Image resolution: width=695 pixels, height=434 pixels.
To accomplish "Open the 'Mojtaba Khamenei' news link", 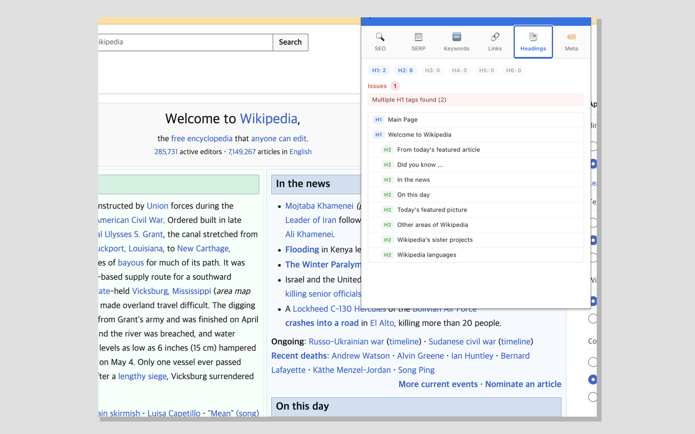I will [x=319, y=206].
